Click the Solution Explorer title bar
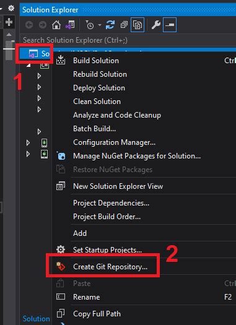Viewport: 236px width, 325px height. [x=128, y=10]
